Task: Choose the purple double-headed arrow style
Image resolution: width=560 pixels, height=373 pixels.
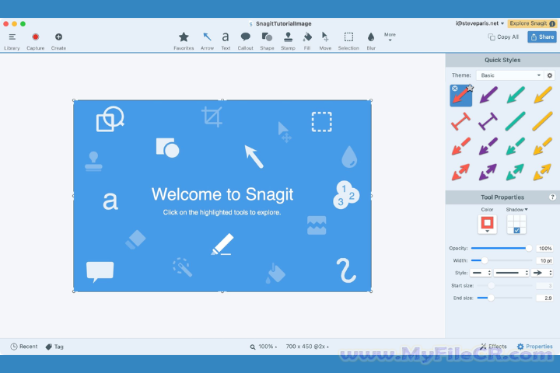Action: click(x=488, y=172)
